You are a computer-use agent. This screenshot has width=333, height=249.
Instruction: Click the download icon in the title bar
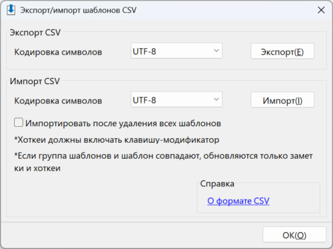coord(11,10)
